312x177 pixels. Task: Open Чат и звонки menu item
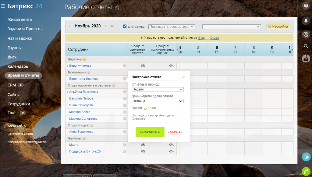[20, 38]
